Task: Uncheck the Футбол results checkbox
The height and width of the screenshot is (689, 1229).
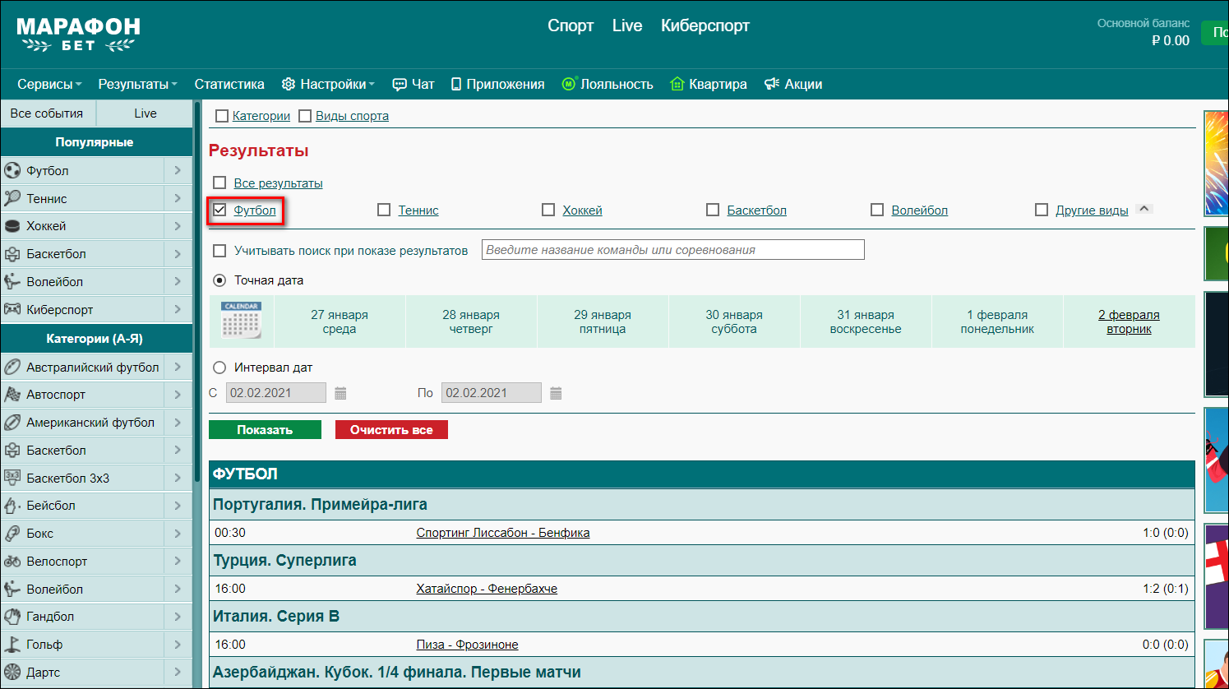Action: tap(219, 210)
